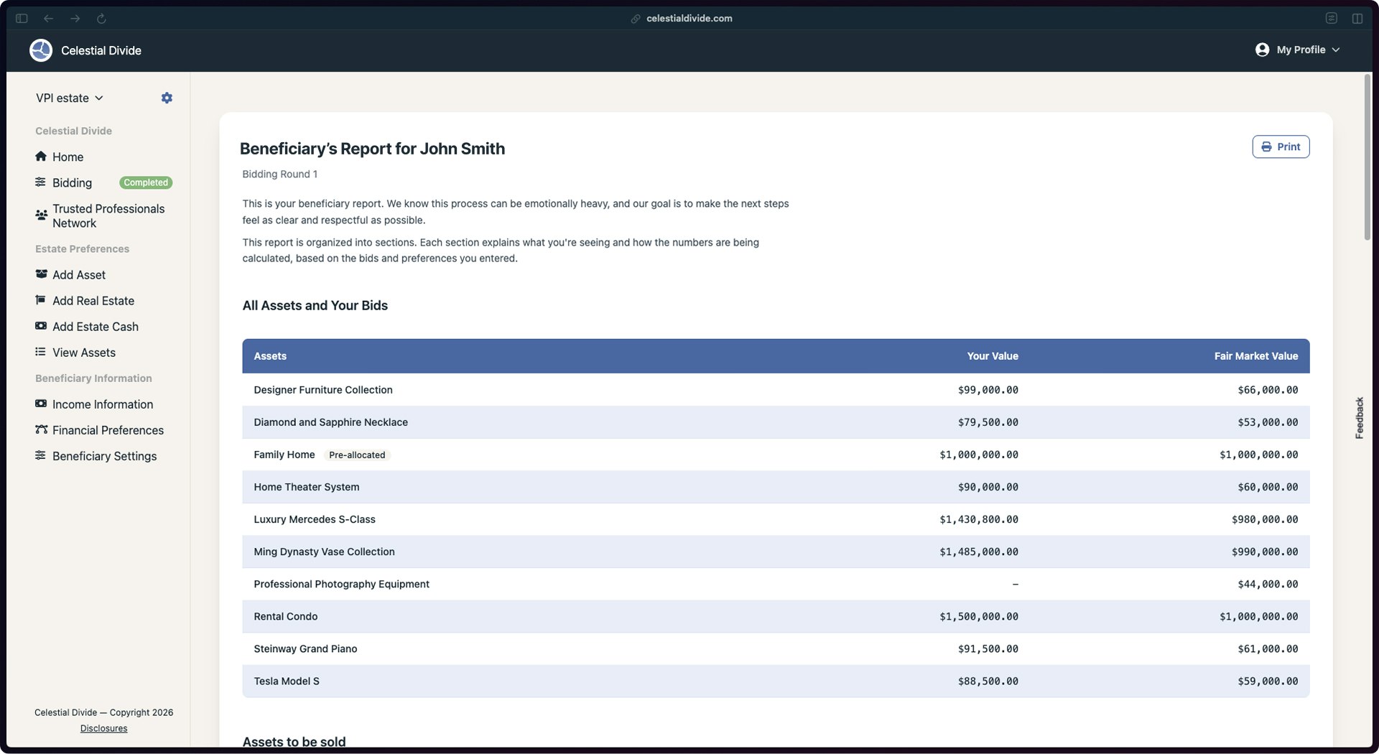Click the Fair Market Value column header
The image size is (1379, 754).
coord(1256,355)
